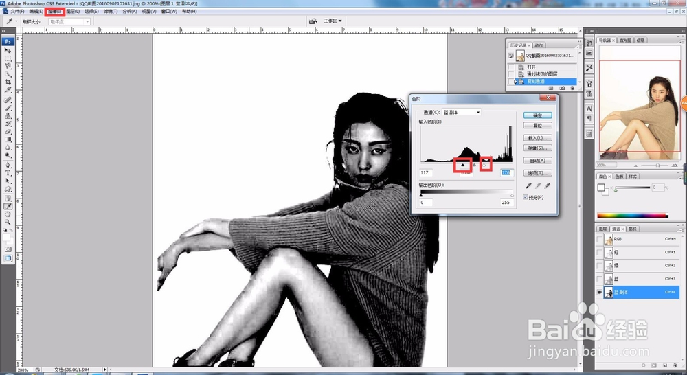The width and height of the screenshot is (687, 375).
Task: Select the Horizontal Type tool
Action: coord(8,173)
